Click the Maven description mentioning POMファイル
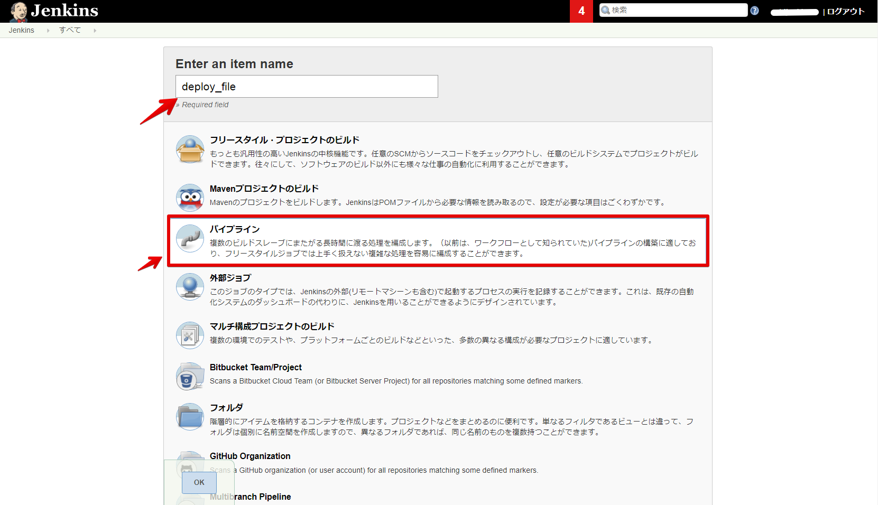Image resolution: width=878 pixels, height=505 pixels. coord(438,202)
